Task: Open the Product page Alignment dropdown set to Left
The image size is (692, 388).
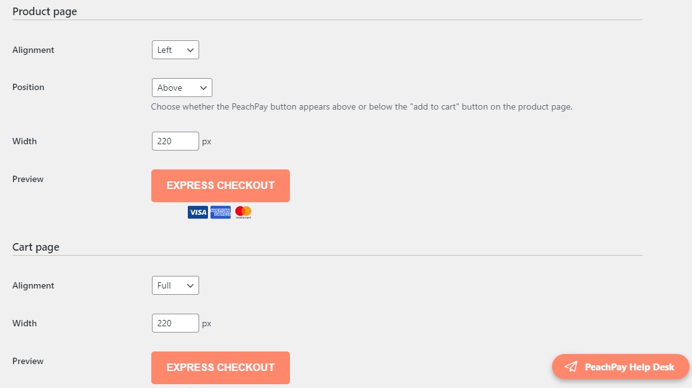Action: pyautogui.click(x=175, y=50)
